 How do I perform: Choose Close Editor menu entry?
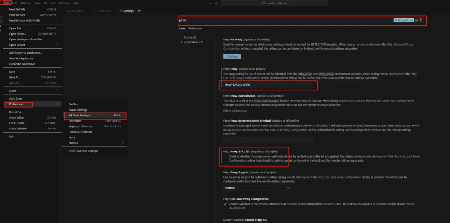pyautogui.click(x=32, y=118)
